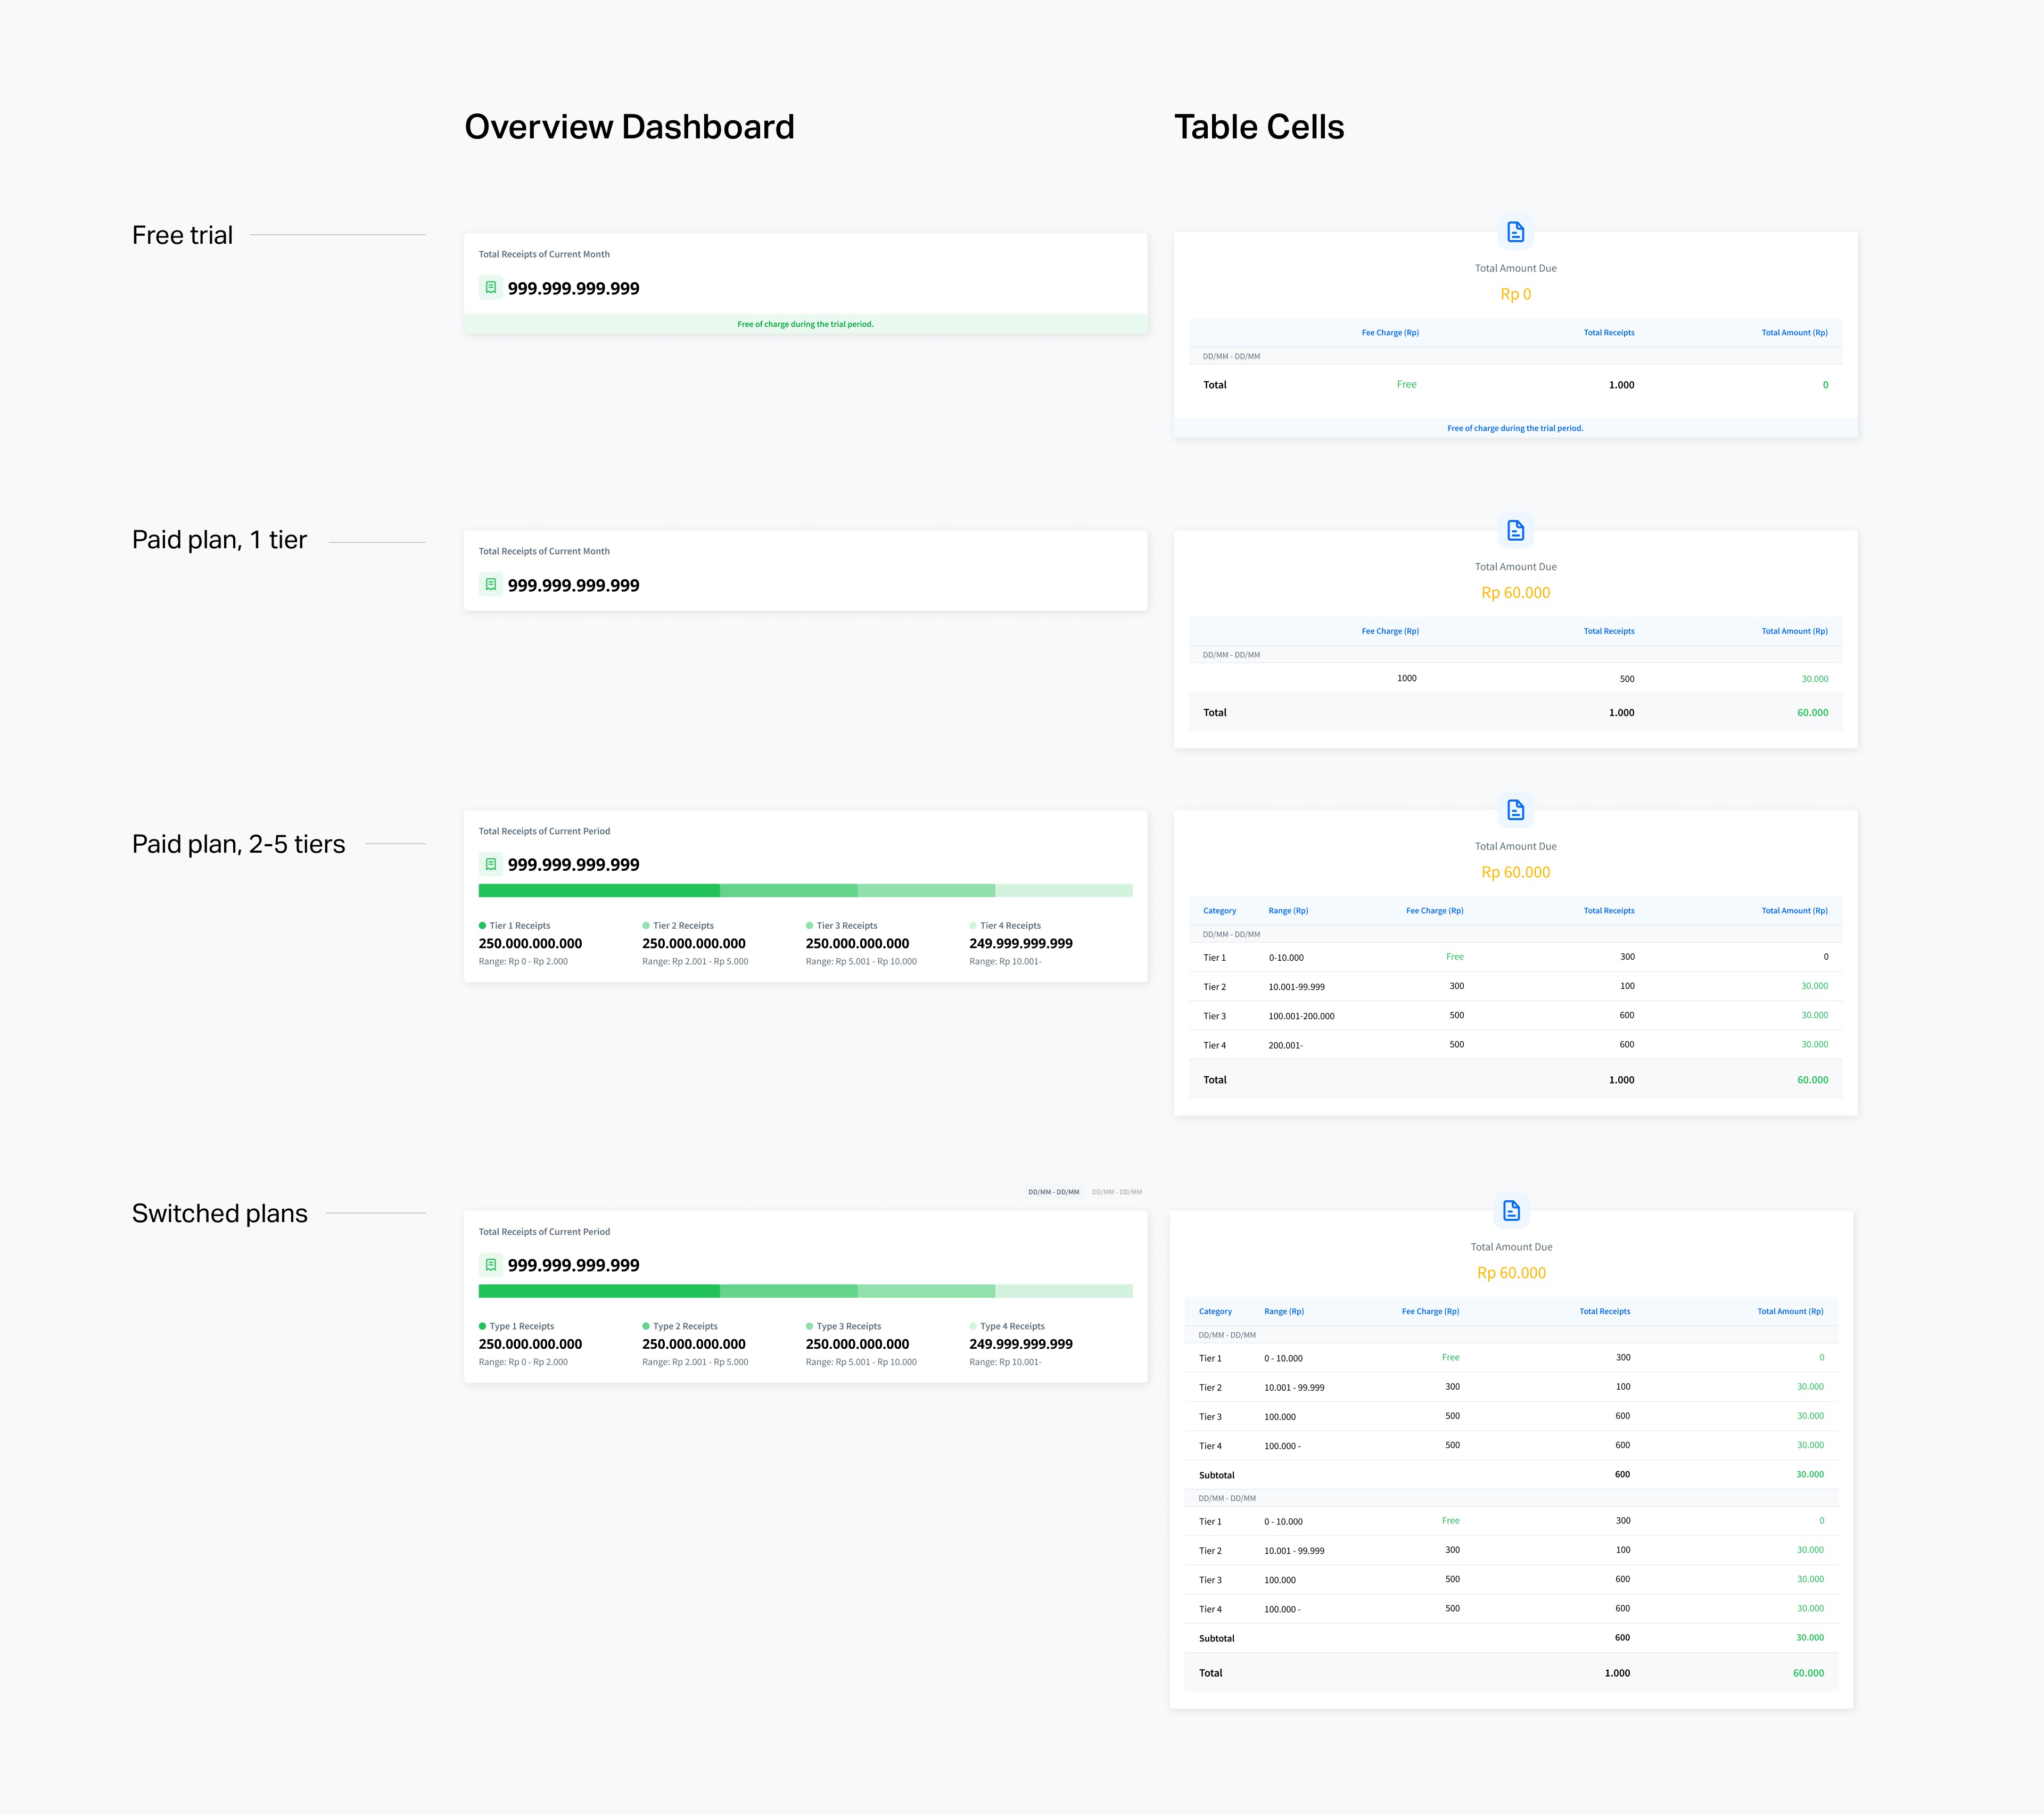Click the 'Rp 0' total amount due
Image resolution: width=2044 pixels, height=1815 pixels.
(1515, 294)
